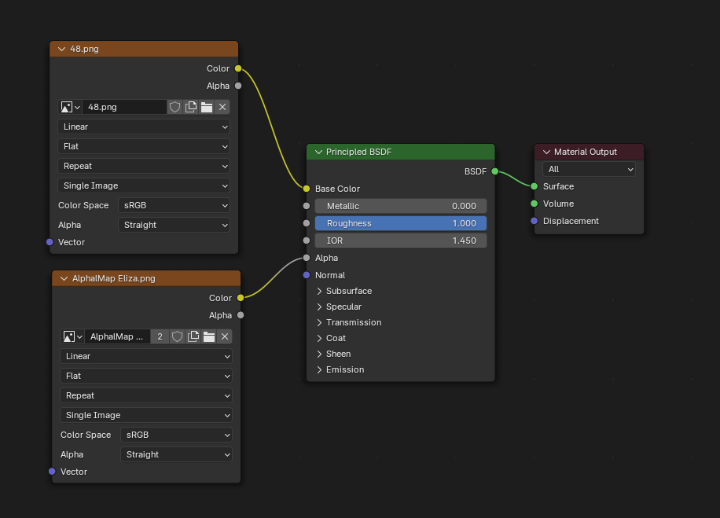Click the BSDF output socket
Viewport: 720px width, 518px height.
[x=494, y=171]
